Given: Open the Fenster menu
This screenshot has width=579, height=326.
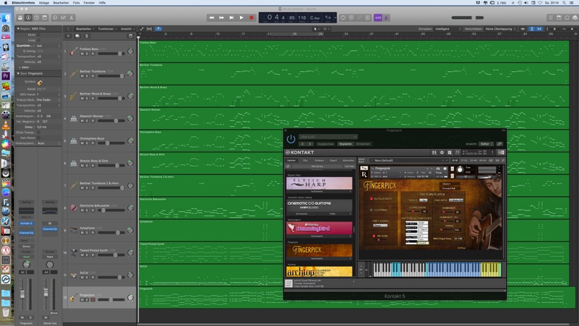Looking at the screenshot, I should [x=89, y=3].
